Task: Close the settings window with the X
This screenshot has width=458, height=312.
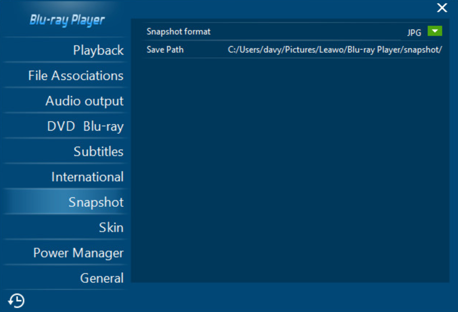Action: coord(442,8)
